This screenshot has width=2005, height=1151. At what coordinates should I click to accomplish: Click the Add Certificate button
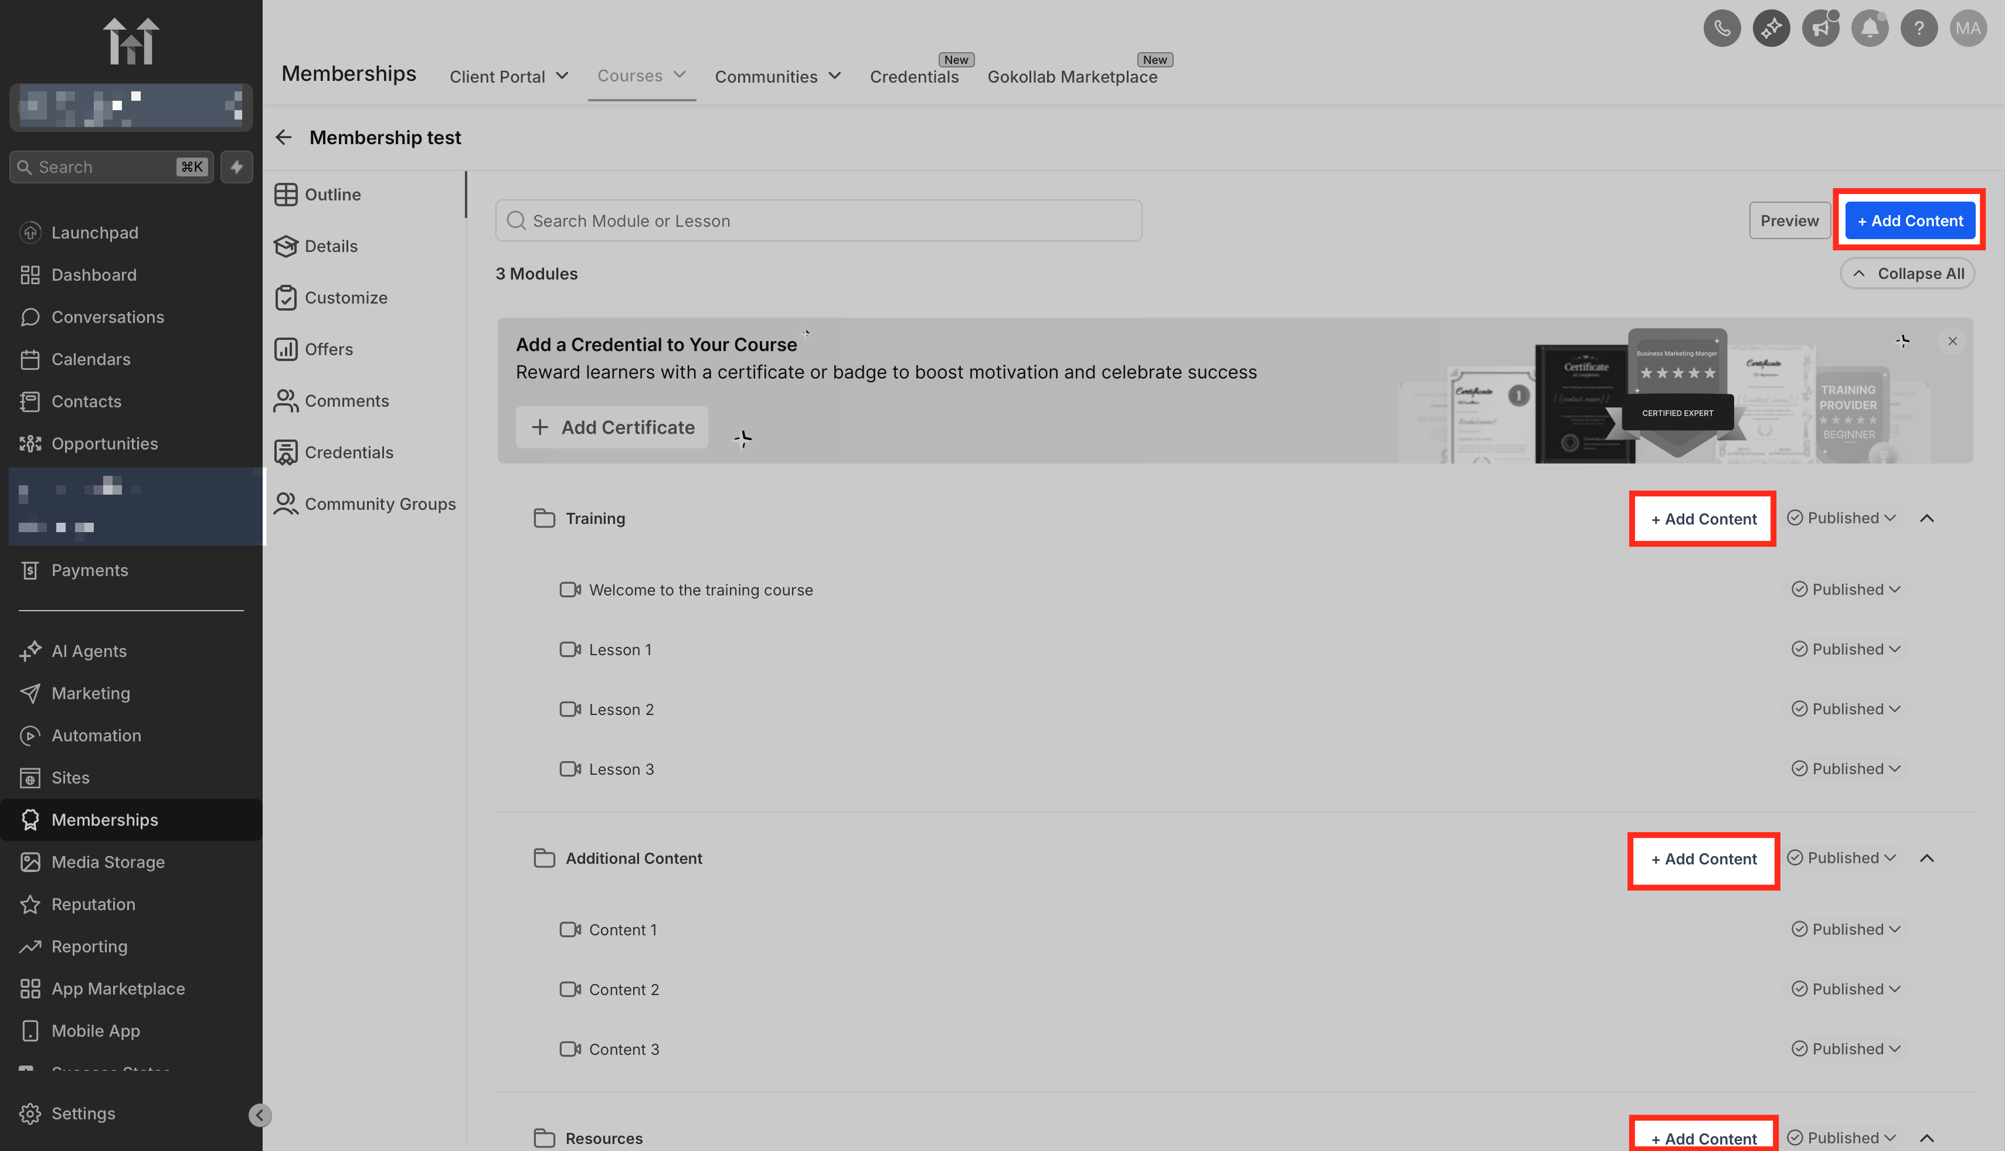(x=612, y=427)
